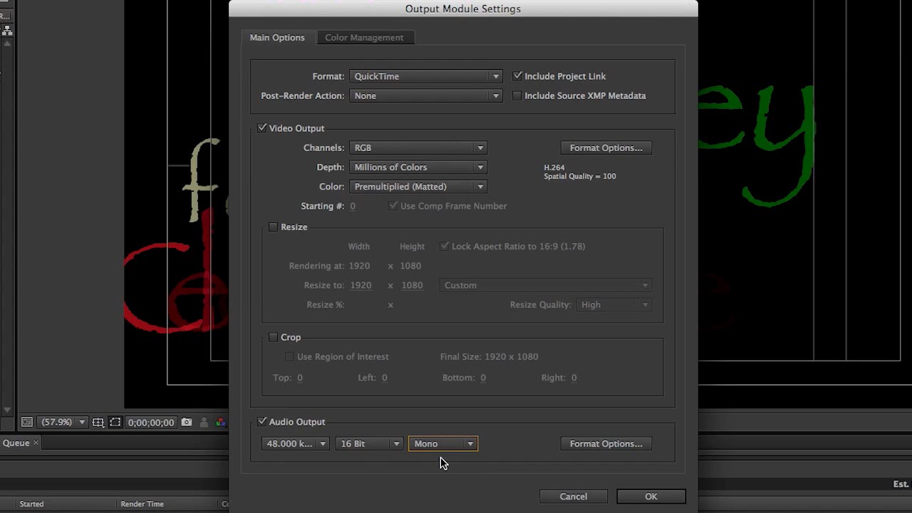The width and height of the screenshot is (912, 513).
Task: Open video Format Options button
Action: point(606,147)
